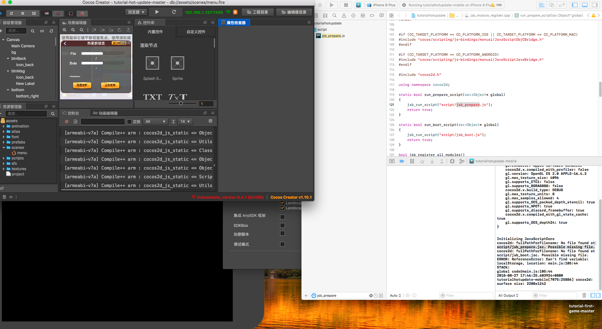Viewport: 602px width, 329px height.
Task: Collapse the btnBack node
Action: pyautogui.click(x=8, y=59)
